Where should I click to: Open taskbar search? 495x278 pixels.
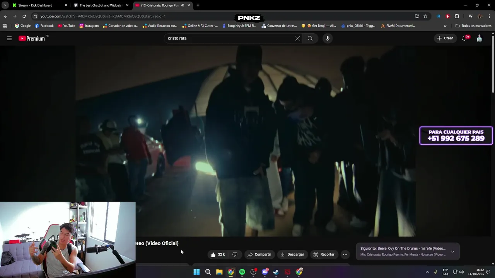[208, 272]
